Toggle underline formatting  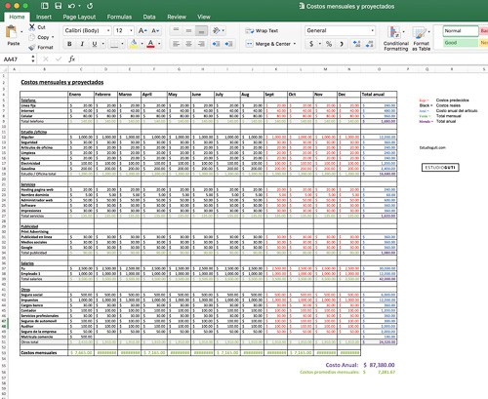(95, 44)
